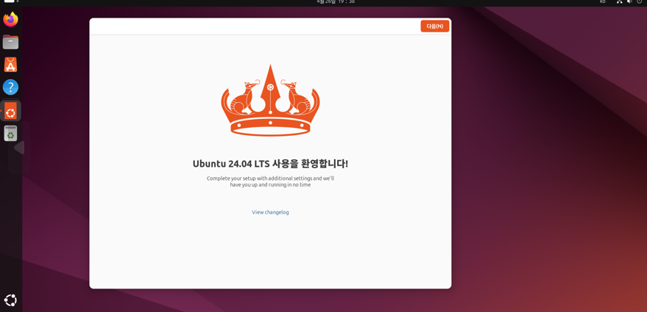Open the Help question mark icon
The height and width of the screenshot is (312, 647).
click(x=11, y=87)
